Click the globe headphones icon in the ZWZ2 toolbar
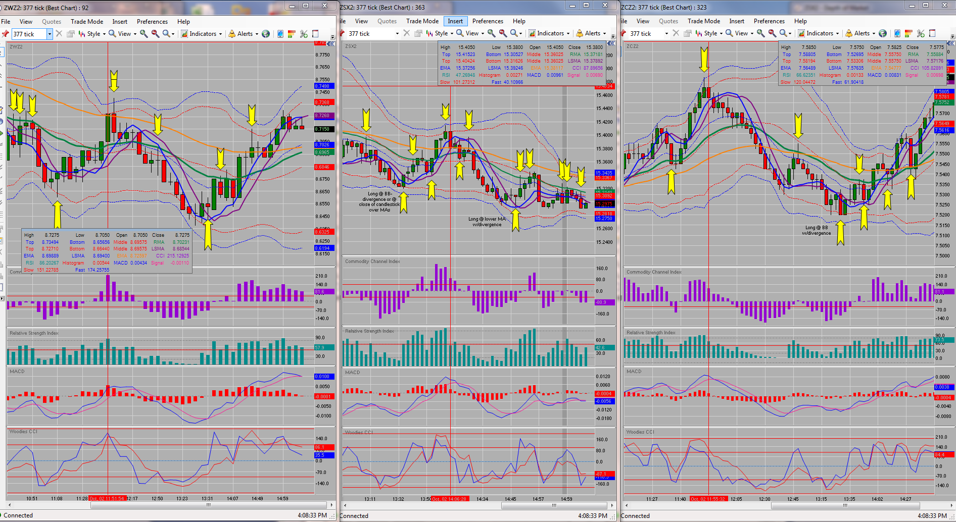 tap(266, 34)
